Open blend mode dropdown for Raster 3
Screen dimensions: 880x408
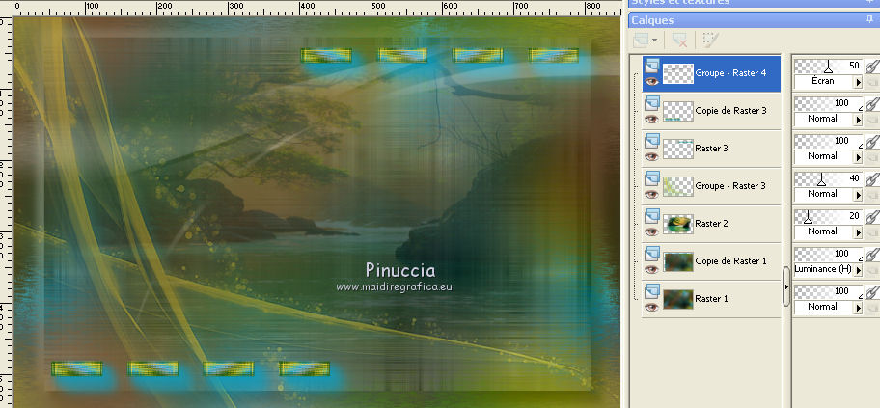[x=858, y=157]
